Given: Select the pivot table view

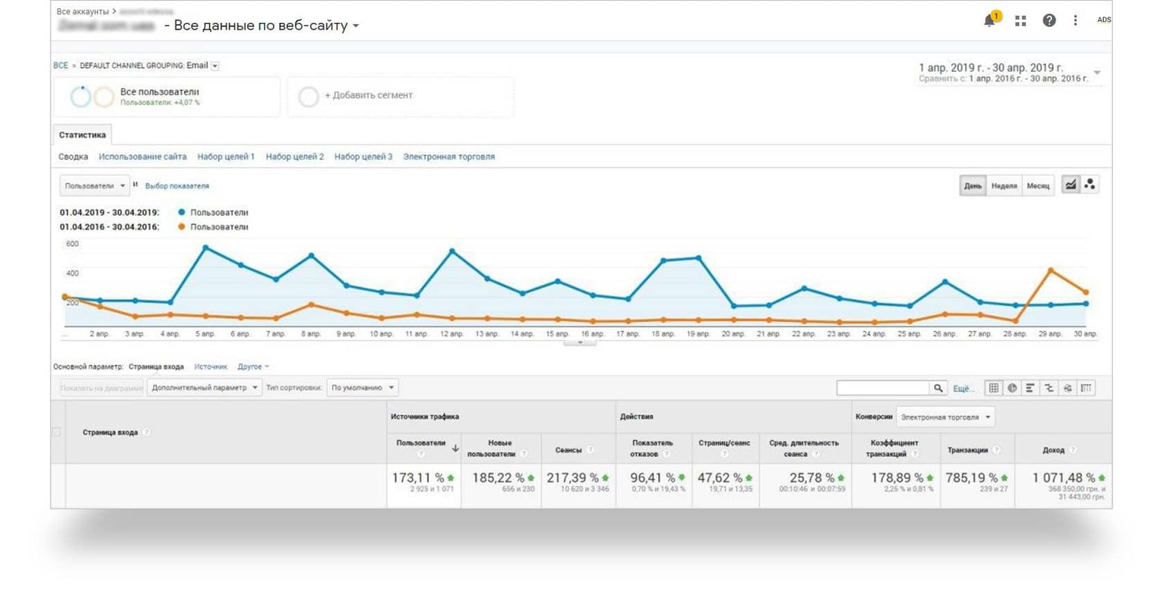Looking at the screenshot, I should click(x=1086, y=388).
